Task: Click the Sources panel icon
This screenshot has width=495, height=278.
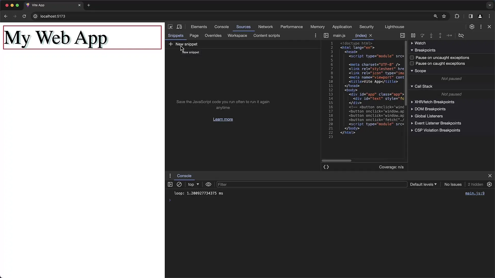Action: (x=243, y=27)
